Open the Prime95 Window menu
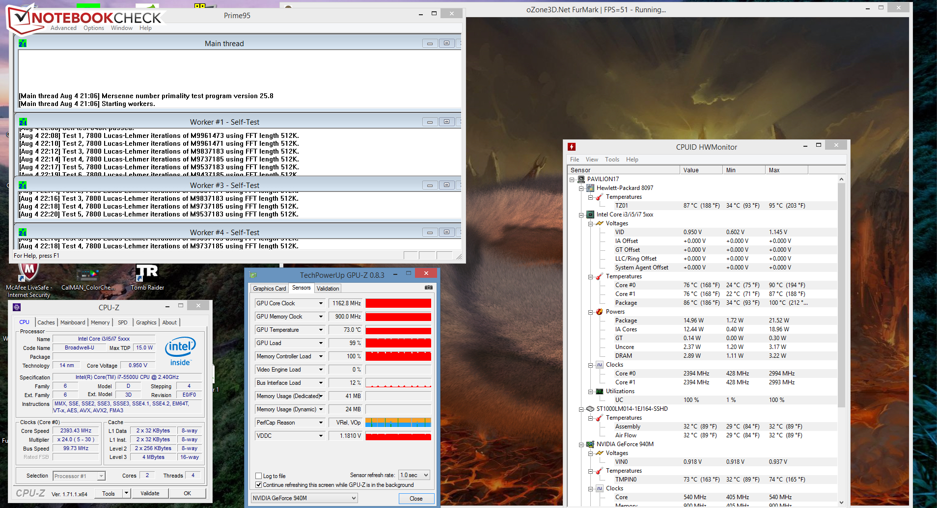The height and width of the screenshot is (508, 937). pyautogui.click(x=122, y=28)
